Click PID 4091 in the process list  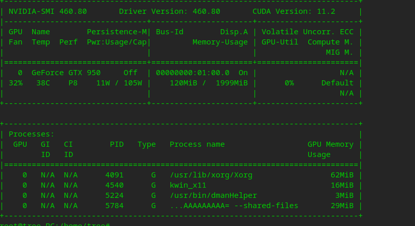[114, 175]
